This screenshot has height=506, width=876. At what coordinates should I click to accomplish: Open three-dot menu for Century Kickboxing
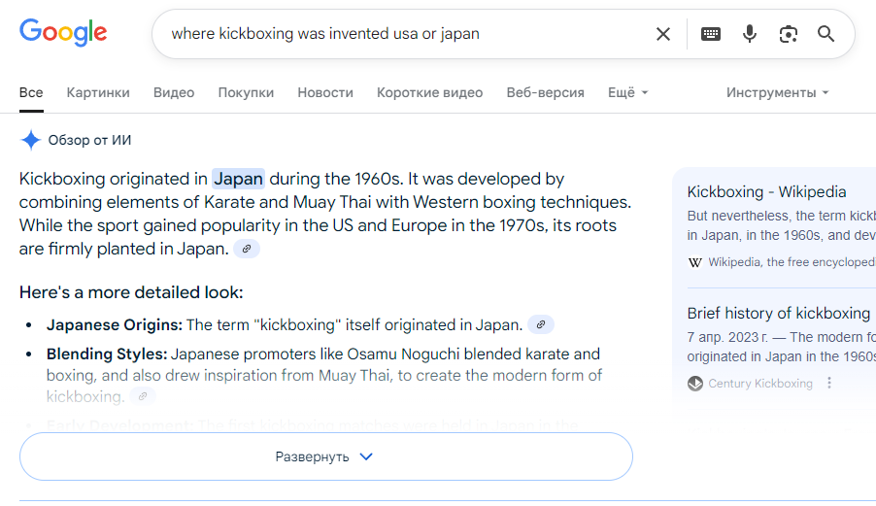click(x=829, y=383)
